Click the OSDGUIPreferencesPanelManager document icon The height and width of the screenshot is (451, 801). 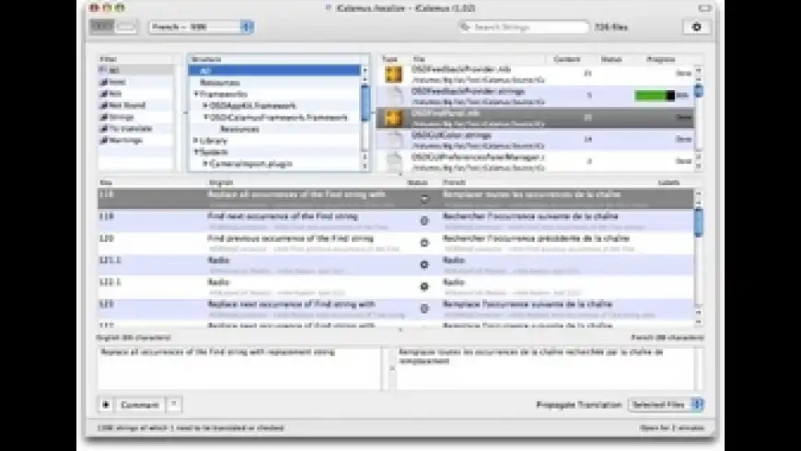tap(393, 162)
